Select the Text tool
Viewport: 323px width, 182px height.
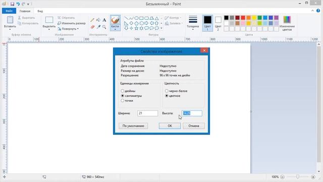coord(104,20)
